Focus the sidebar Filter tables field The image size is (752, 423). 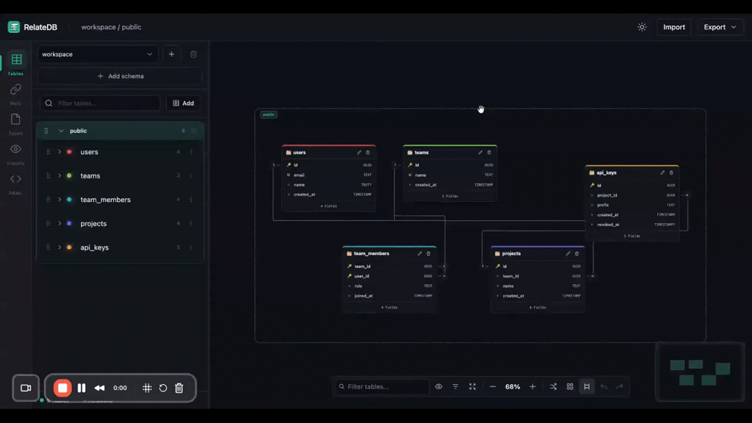(x=100, y=103)
